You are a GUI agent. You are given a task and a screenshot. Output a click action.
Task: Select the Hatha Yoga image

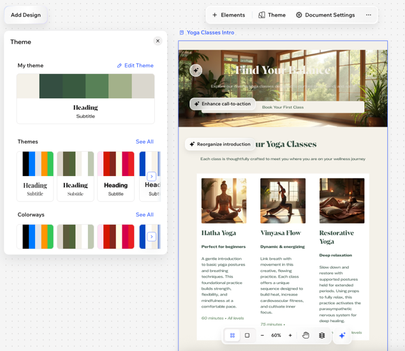point(224,200)
